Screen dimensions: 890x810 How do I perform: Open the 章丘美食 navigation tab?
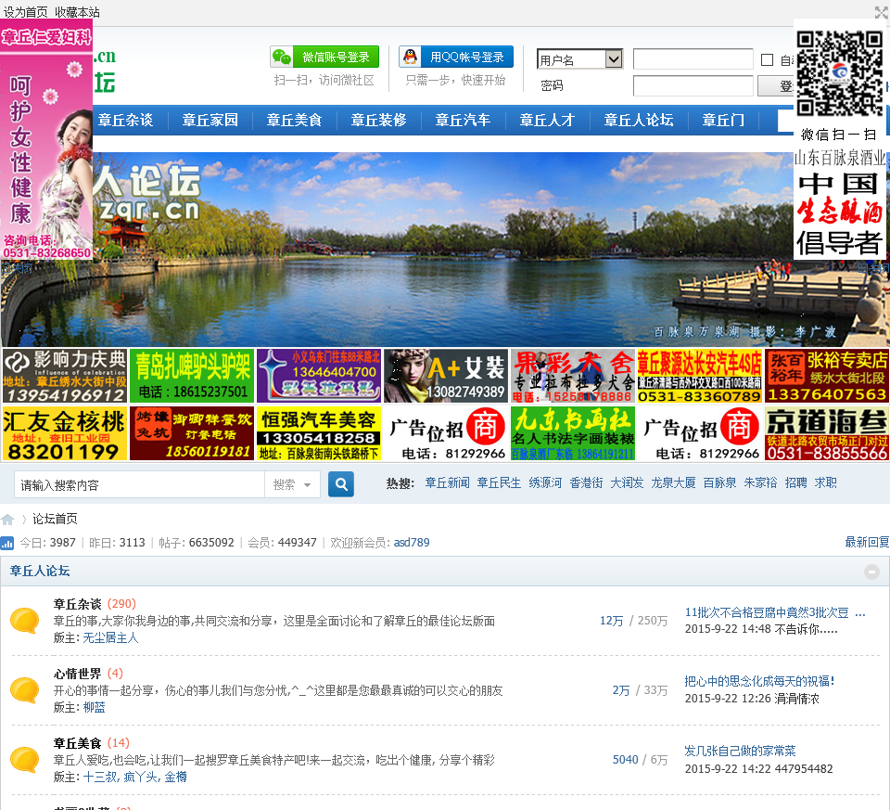(x=294, y=120)
